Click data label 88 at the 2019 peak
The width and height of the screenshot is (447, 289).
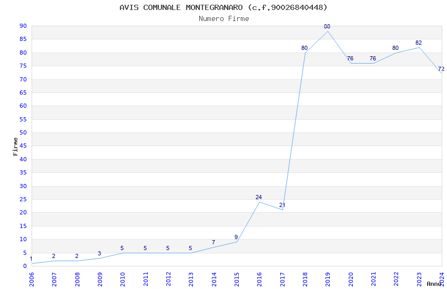click(x=327, y=26)
